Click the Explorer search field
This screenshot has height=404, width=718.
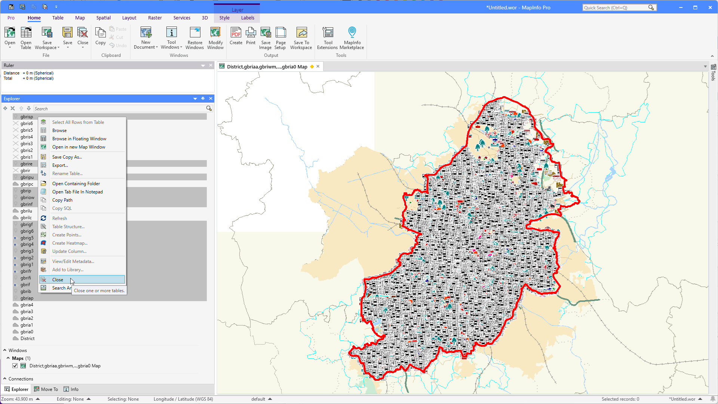click(120, 109)
